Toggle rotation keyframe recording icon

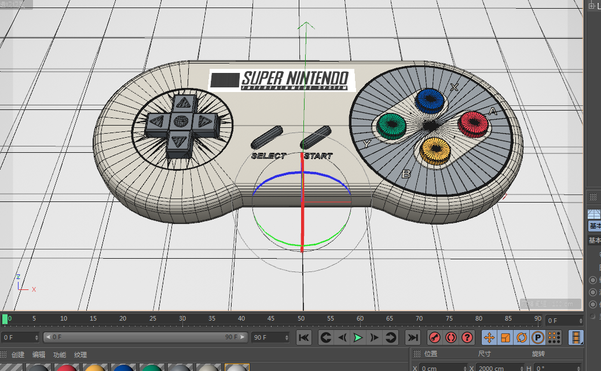[x=521, y=337]
